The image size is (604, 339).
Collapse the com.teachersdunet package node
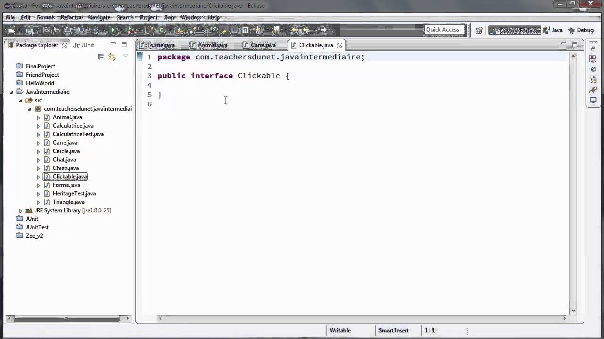29,109
